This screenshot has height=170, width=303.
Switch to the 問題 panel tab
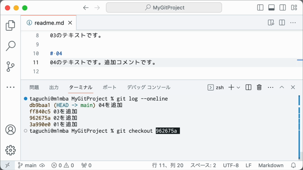[x=34, y=87]
